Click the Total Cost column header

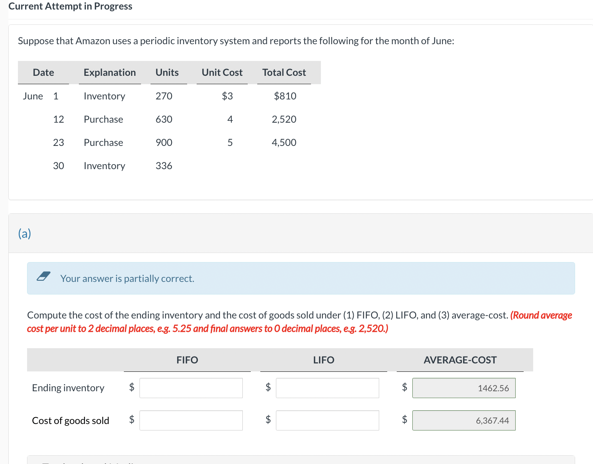[x=284, y=72]
